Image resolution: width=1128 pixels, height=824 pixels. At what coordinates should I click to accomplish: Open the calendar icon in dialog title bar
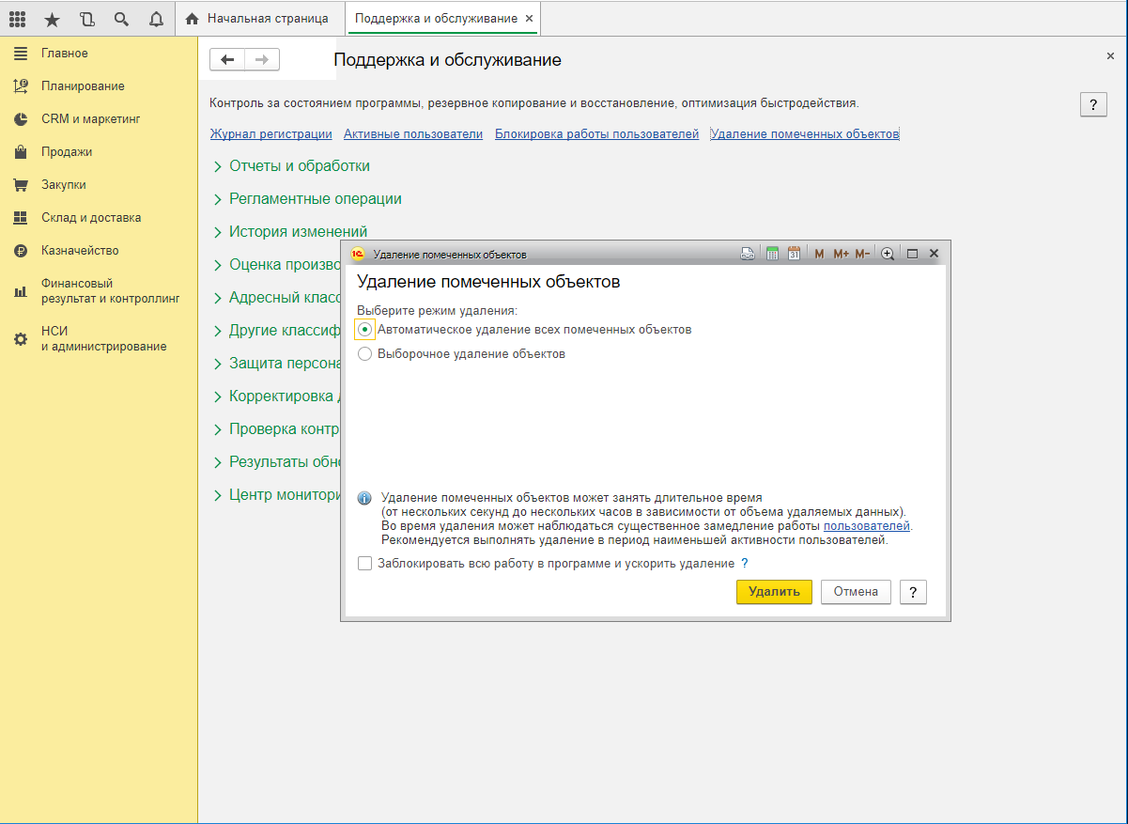click(794, 254)
